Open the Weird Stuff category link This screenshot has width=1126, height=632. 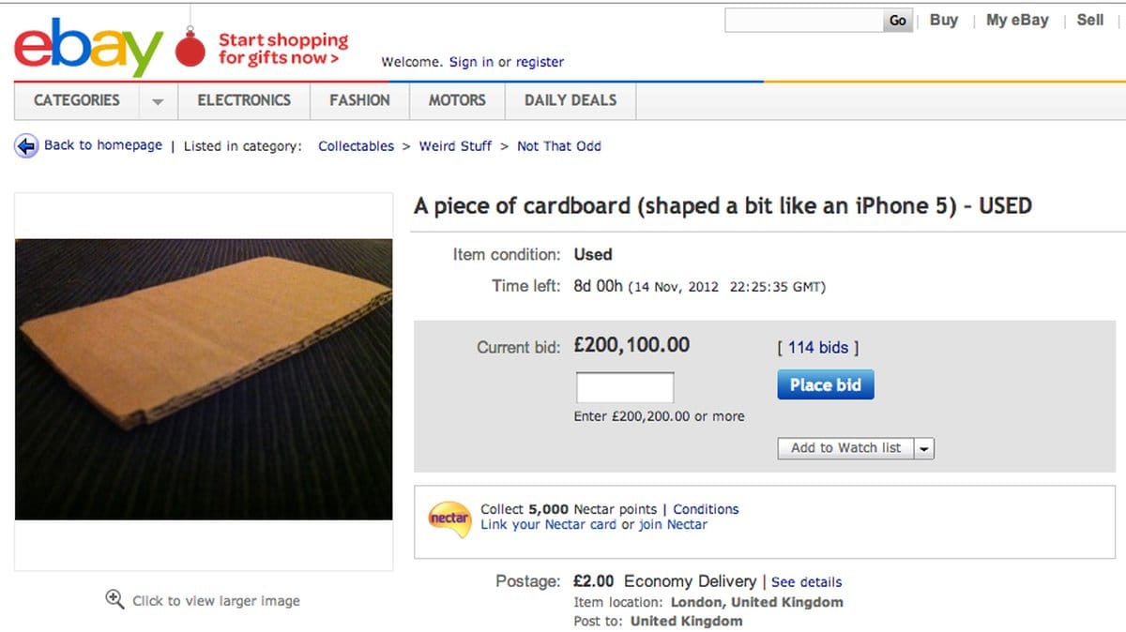[455, 146]
